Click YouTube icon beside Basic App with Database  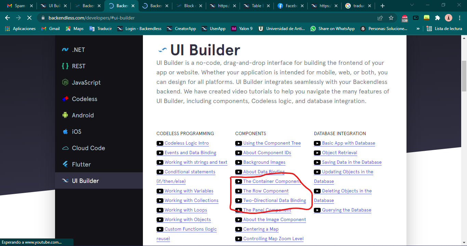click(x=317, y=143)
